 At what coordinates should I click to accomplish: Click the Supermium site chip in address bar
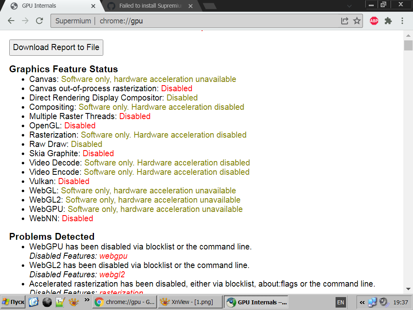(x=73, y=21)
